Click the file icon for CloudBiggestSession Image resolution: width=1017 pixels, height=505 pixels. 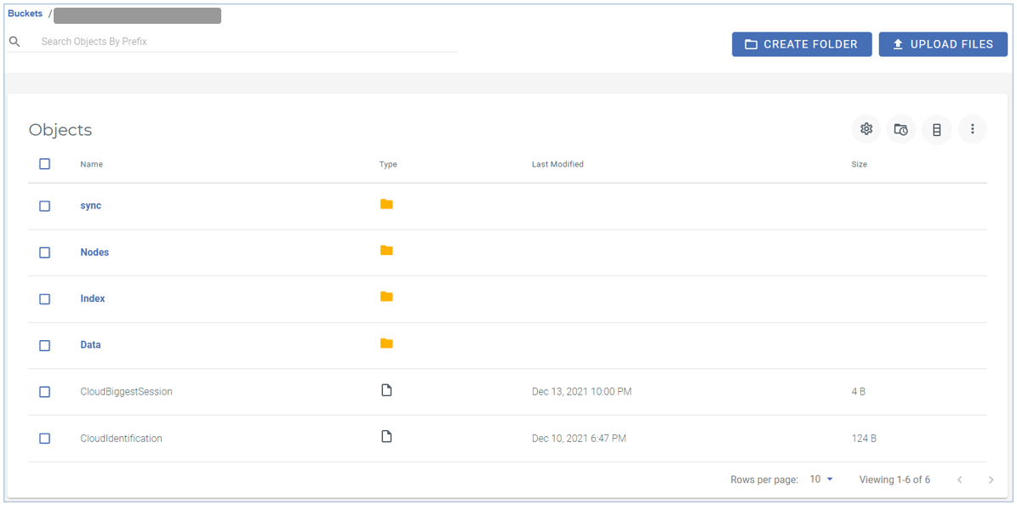[386, 390]
